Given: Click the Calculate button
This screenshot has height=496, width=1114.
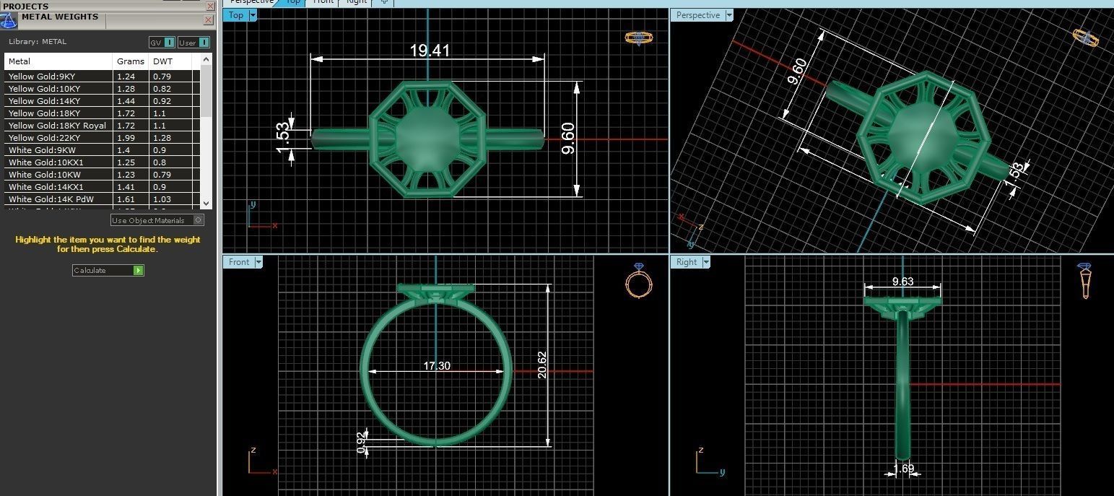Looking at the screenshot, I should click(x=108, y=270).
